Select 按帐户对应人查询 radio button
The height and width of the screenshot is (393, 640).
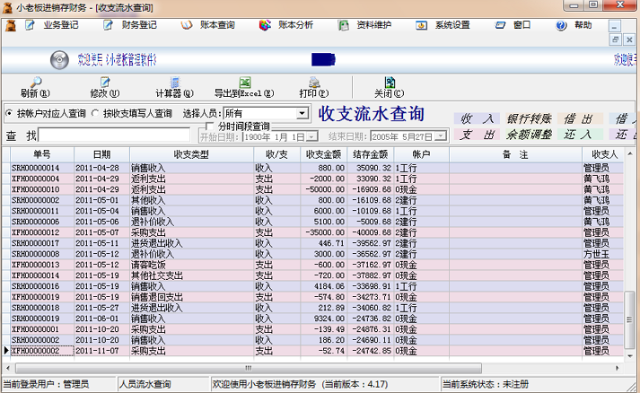click(x=10, y=114)
